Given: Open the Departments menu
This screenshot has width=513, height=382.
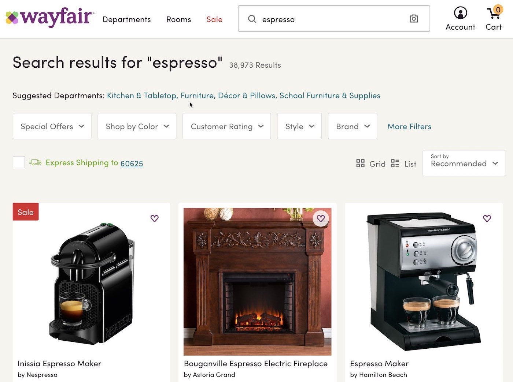Looking at the screenshot, I should coord(126,19).
